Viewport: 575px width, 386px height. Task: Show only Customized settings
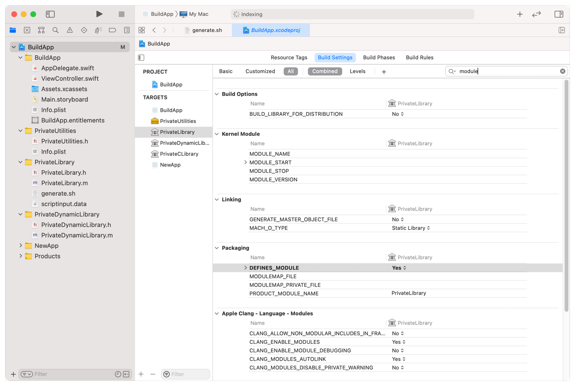point(260,71)
